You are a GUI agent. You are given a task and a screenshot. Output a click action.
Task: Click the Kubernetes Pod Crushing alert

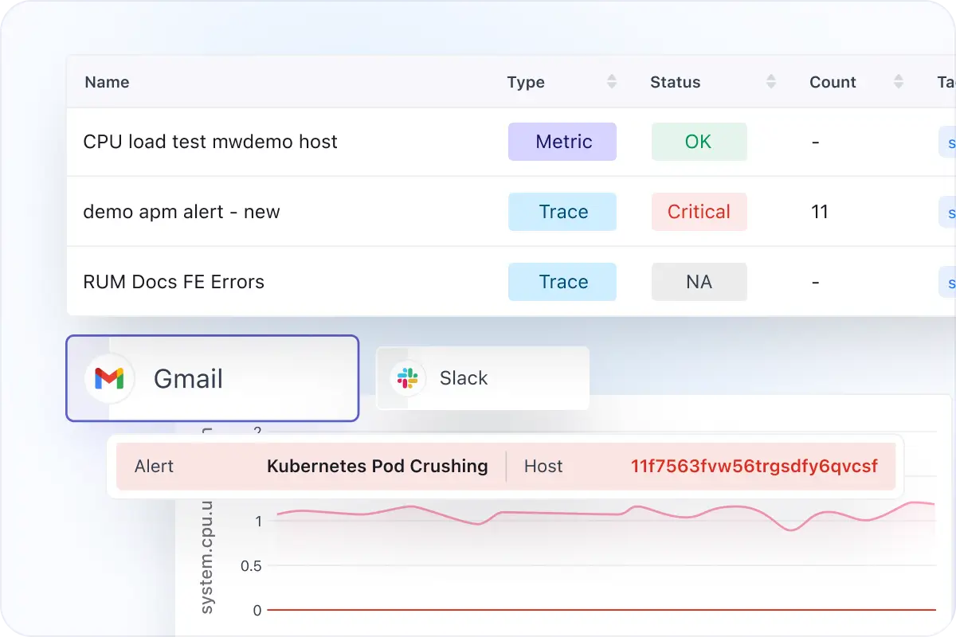(x=378, y=466)
